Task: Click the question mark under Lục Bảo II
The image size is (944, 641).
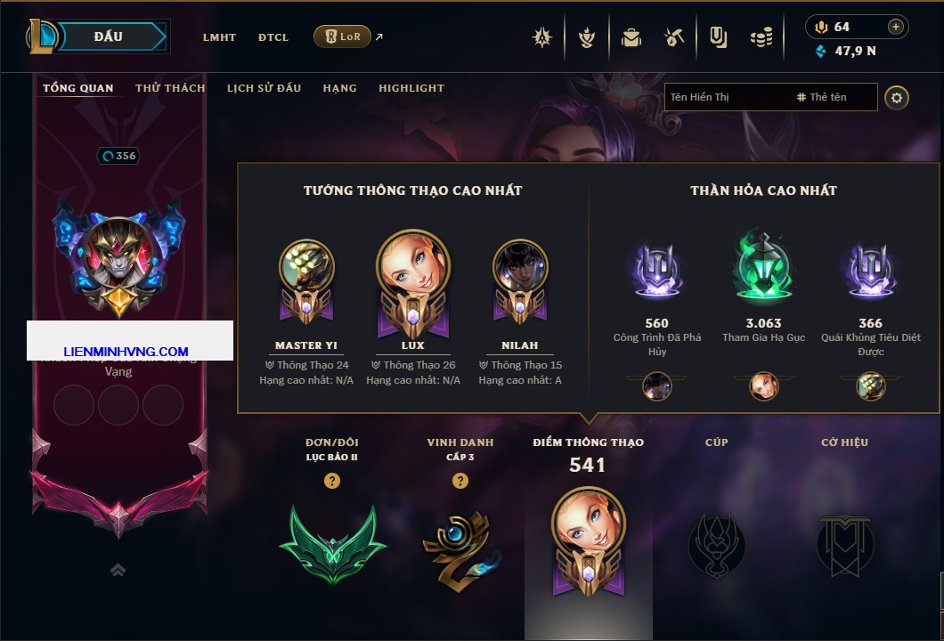Action: coord(331,481)
